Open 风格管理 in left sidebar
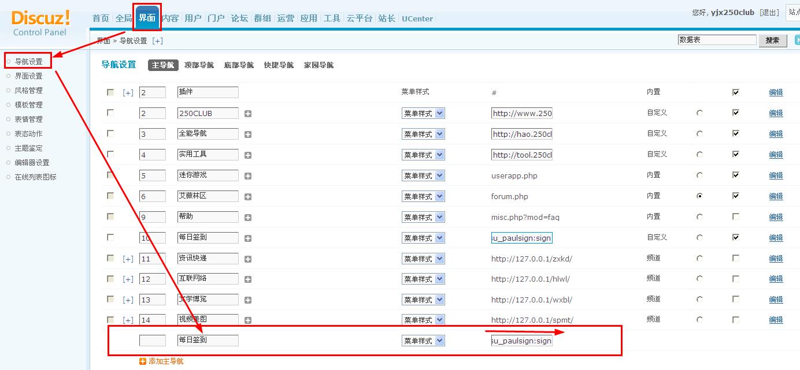This screenshot has width=800, height=370. click(28, 91)
